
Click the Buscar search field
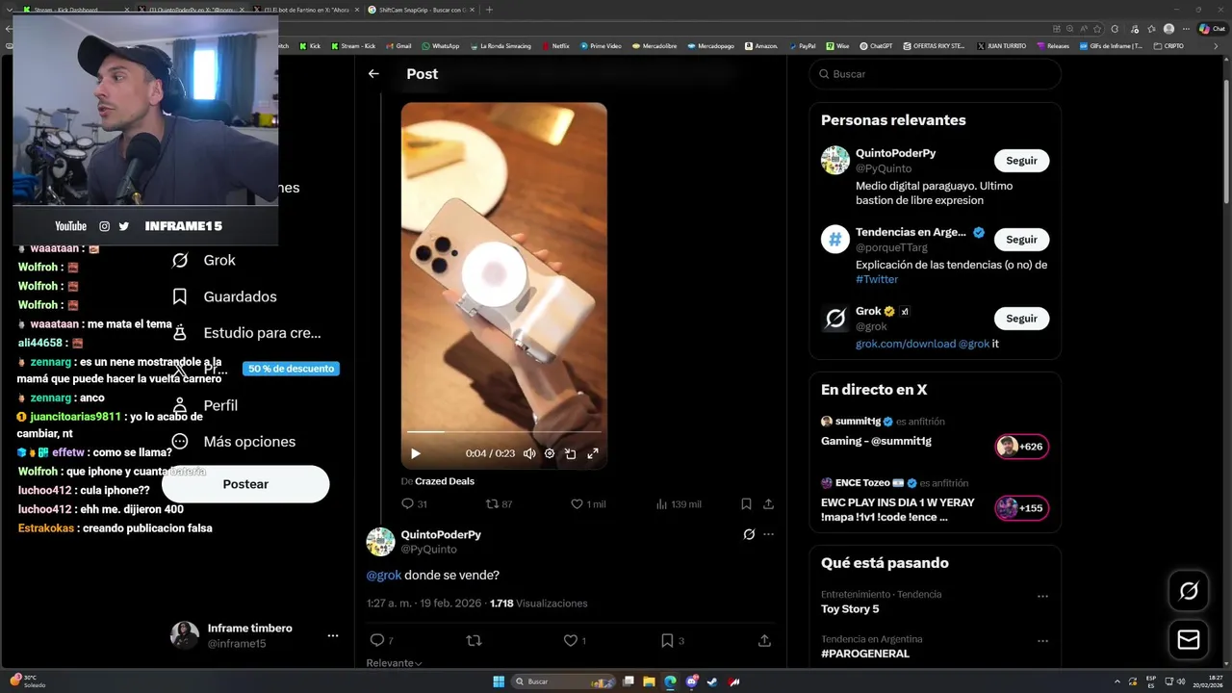[x=935, y=74]
